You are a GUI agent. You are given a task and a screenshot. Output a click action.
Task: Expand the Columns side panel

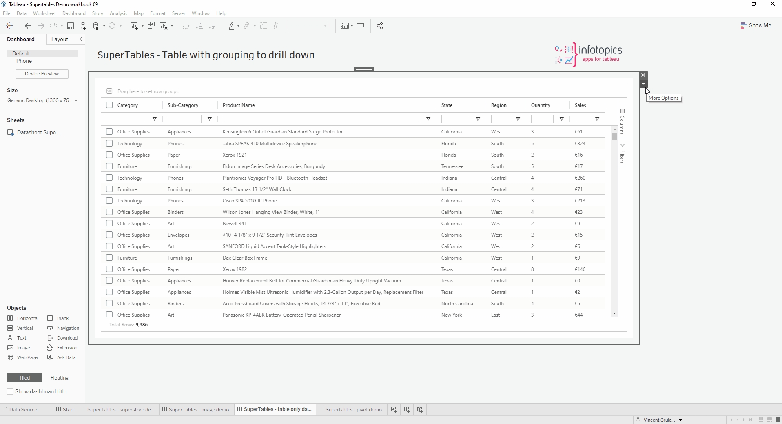[x=622, y=122]
